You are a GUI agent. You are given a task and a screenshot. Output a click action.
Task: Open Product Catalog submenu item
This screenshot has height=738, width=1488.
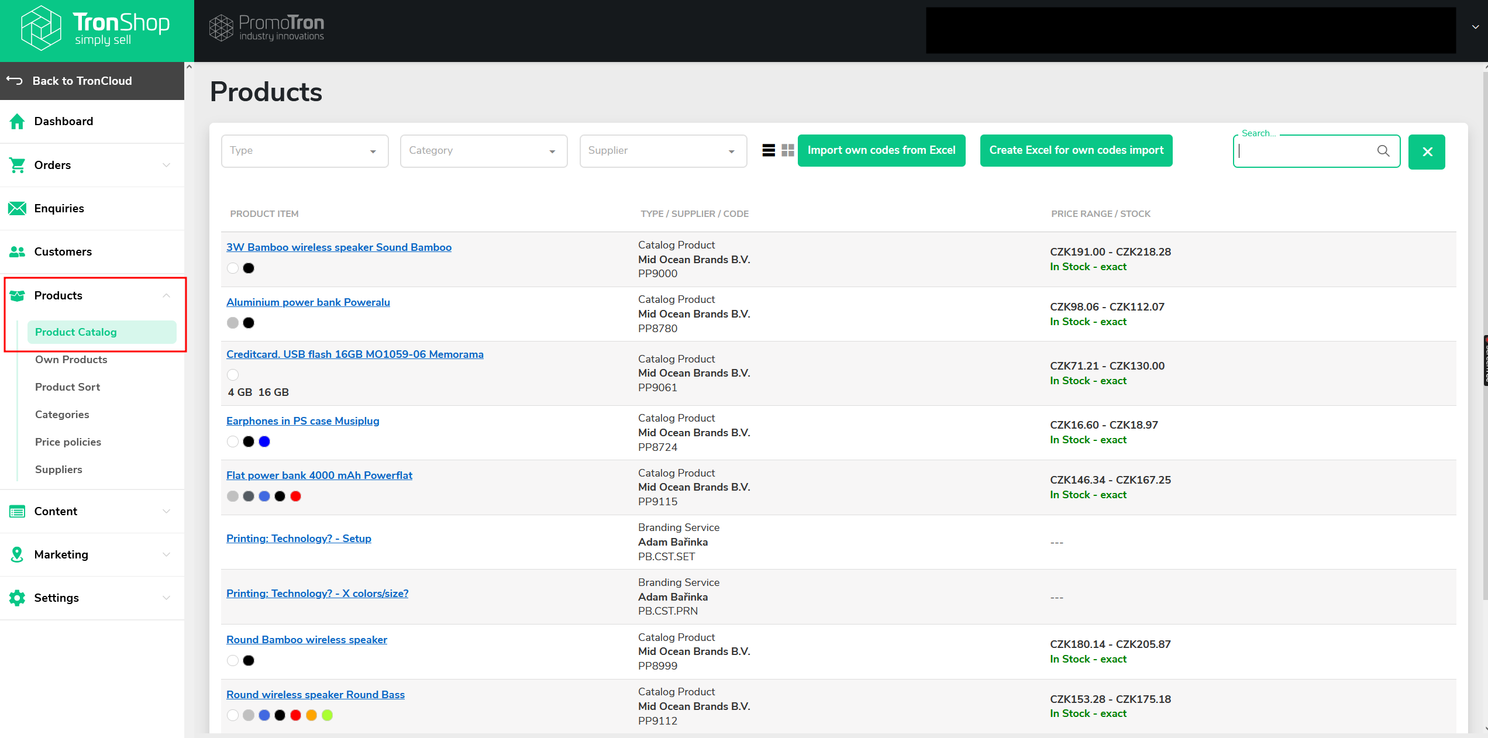pyautogui.click(x=102, y=332)
